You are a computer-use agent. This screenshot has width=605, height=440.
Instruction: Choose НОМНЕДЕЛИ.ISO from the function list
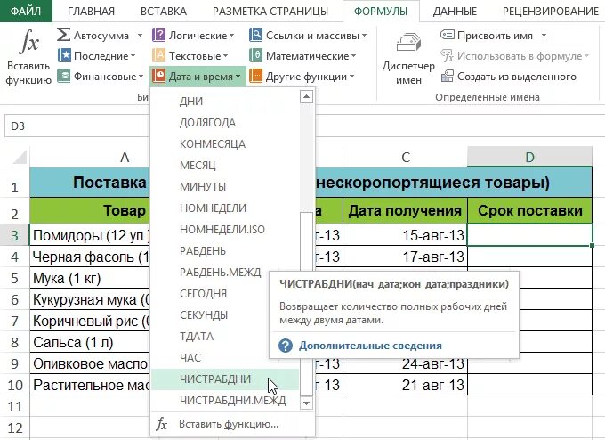pos(225,230)
